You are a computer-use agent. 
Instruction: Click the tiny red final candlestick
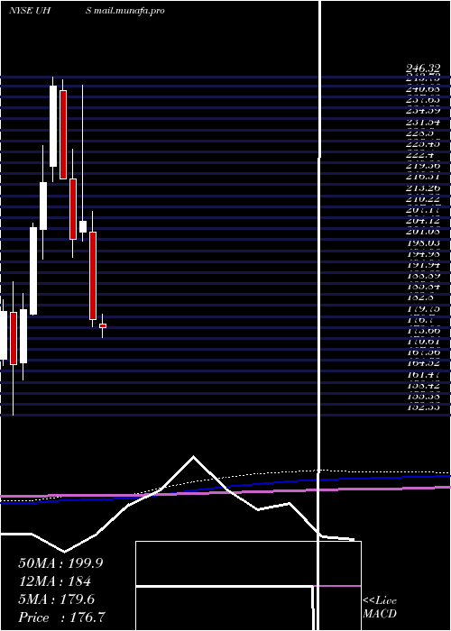[x=103, y=325]
